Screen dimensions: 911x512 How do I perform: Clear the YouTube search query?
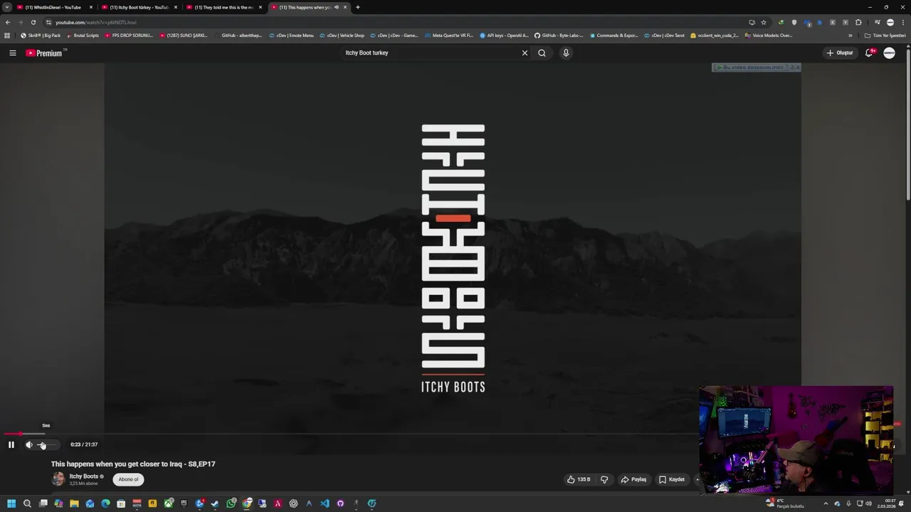pos(525,53)
